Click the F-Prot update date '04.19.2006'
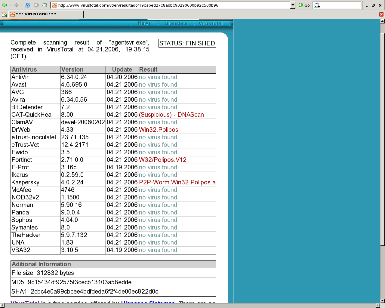This screenshot has height=308, width=385. 122,167
